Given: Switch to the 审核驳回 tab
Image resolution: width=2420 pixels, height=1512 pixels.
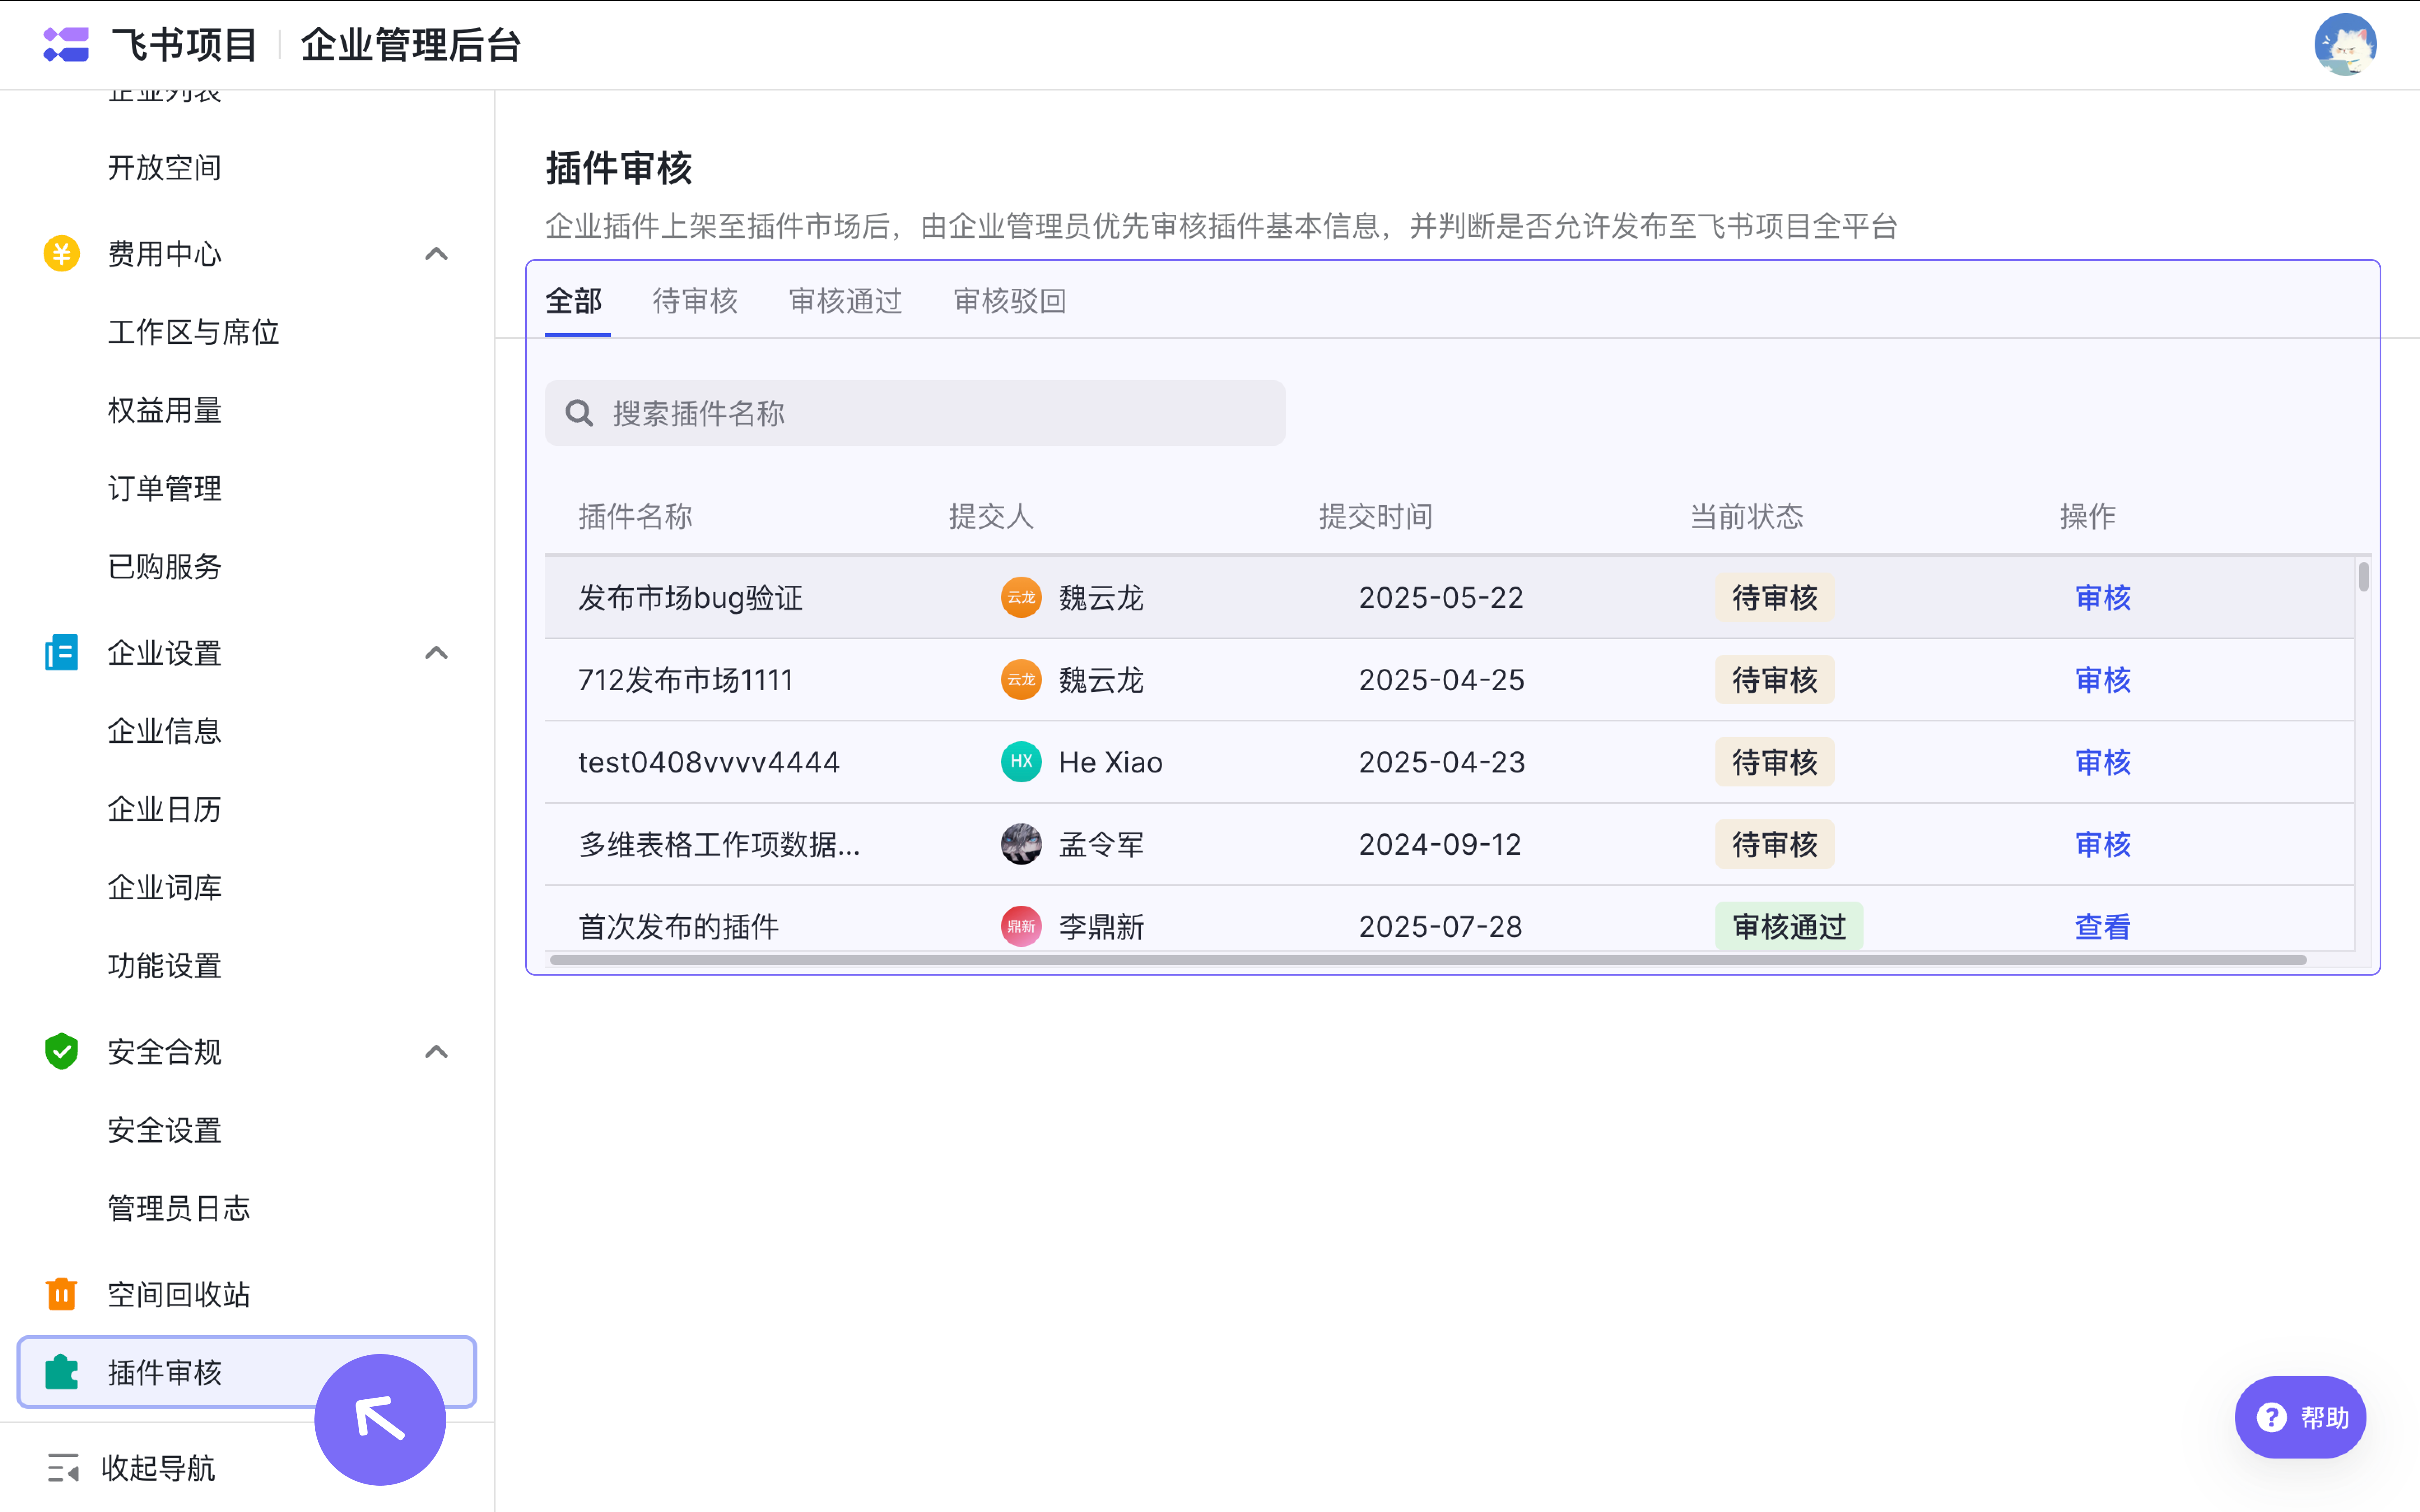Looking at the screenshot, I should pos(1010,301).
